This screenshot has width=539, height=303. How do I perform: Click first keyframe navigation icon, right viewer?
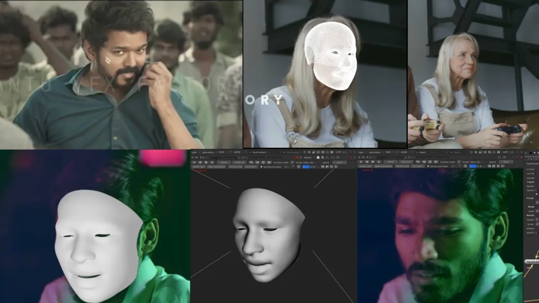(x=489, y=167)
